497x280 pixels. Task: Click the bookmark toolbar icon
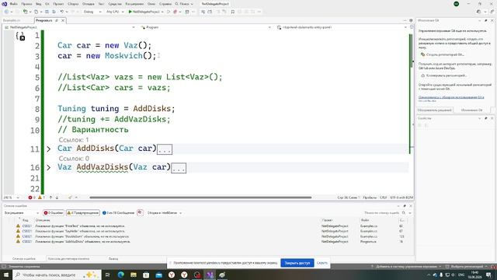[x=233, y=12]
